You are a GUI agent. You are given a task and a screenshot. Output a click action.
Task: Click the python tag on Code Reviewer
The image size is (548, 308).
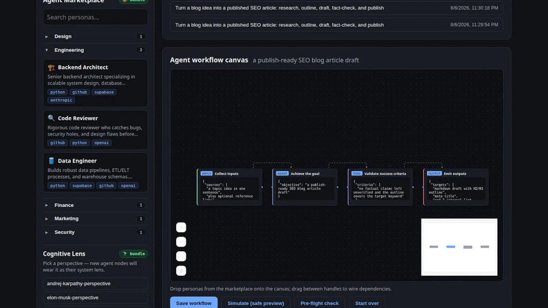[79, 143]
